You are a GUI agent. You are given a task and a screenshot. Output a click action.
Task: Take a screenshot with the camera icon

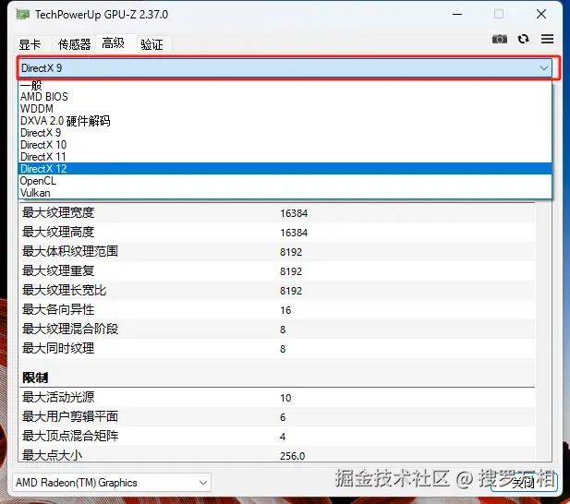tap(500, 39)
